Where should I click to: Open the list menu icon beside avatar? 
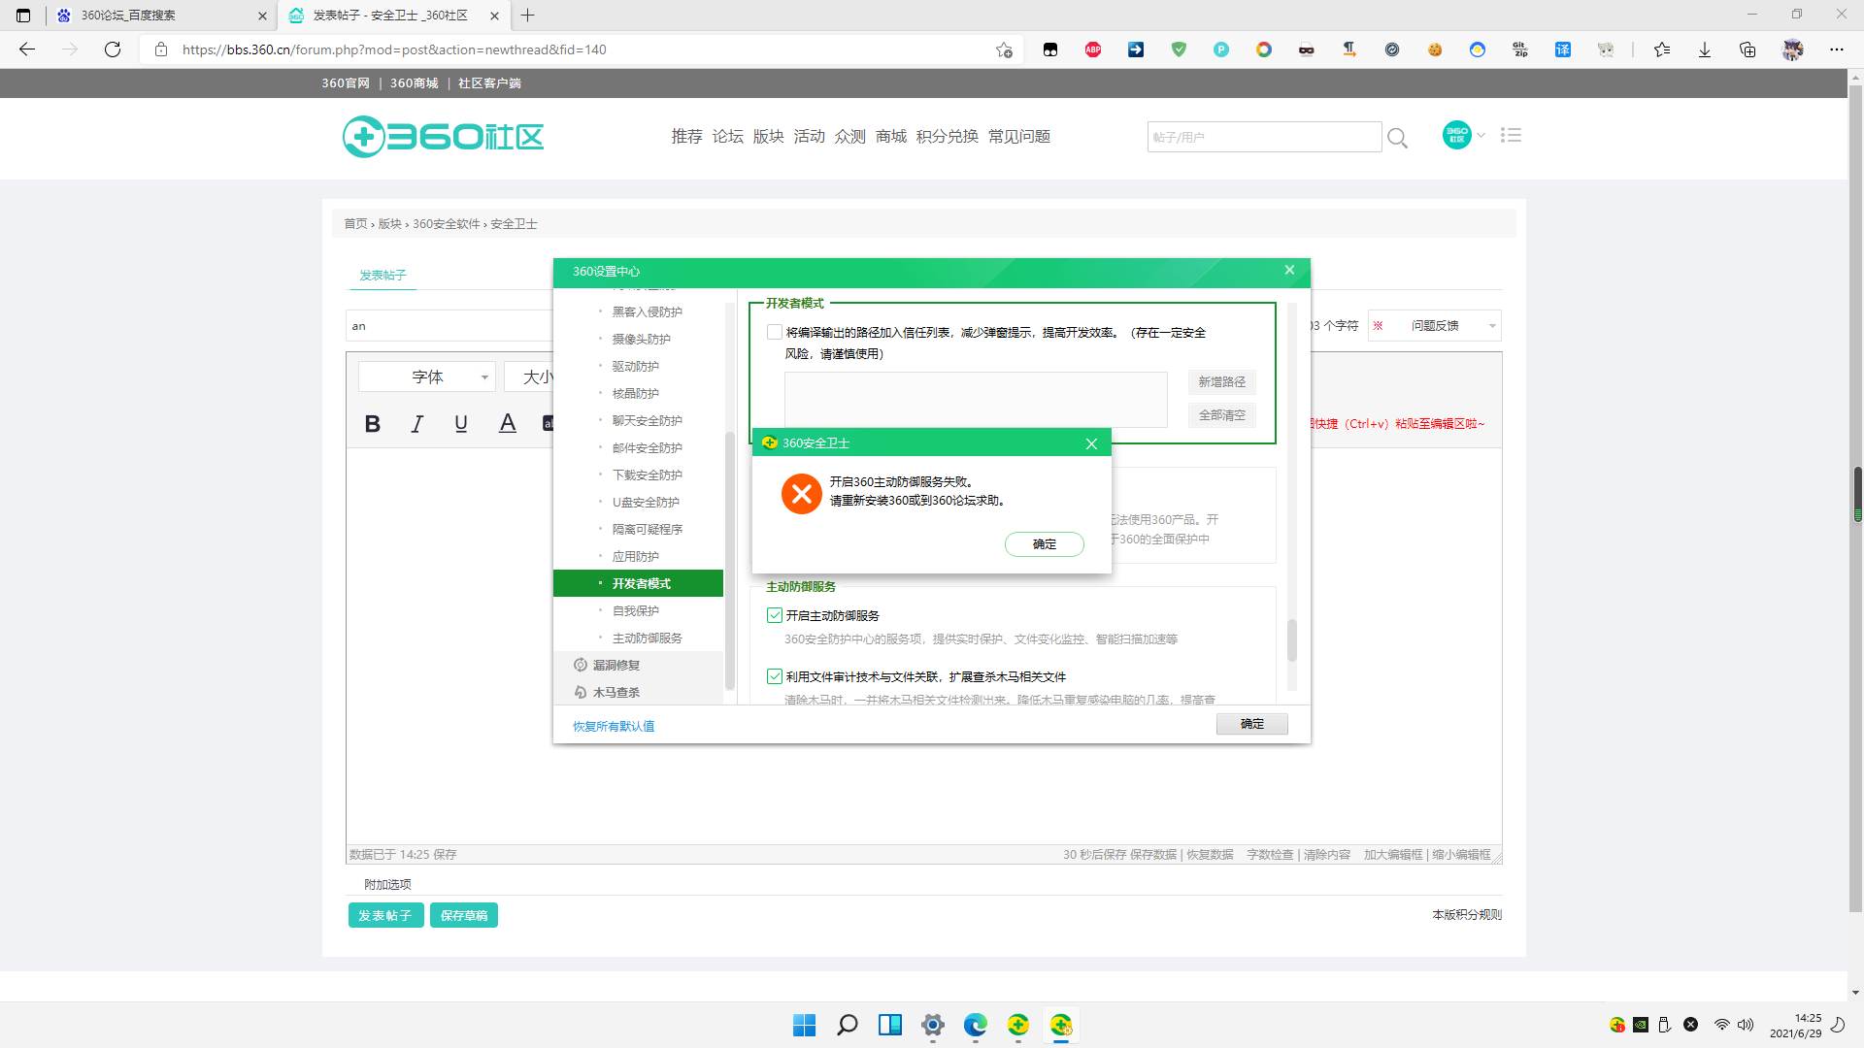(x=1511, y=135)
